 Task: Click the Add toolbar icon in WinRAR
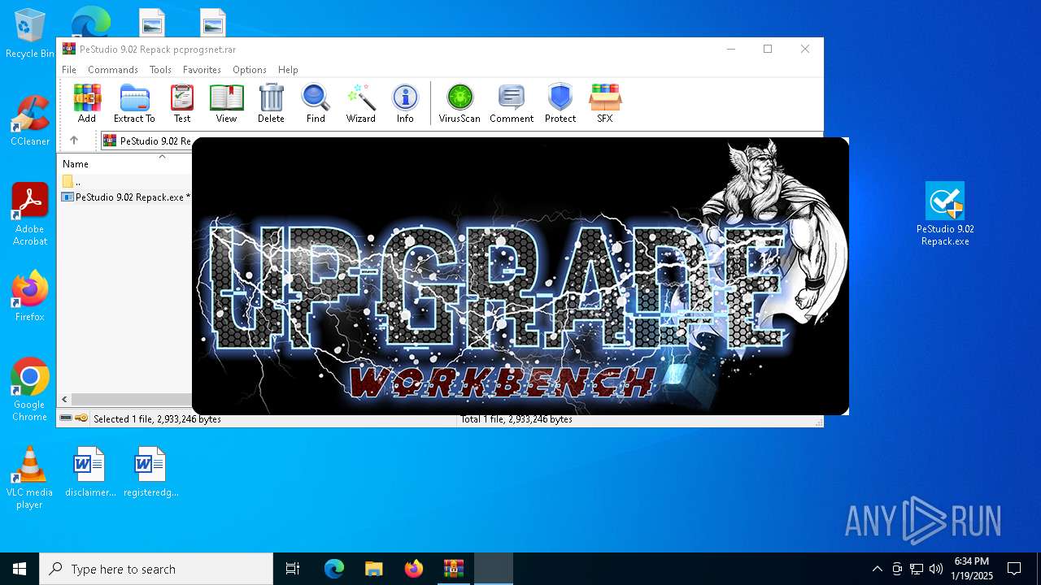(x=87, y=103)
